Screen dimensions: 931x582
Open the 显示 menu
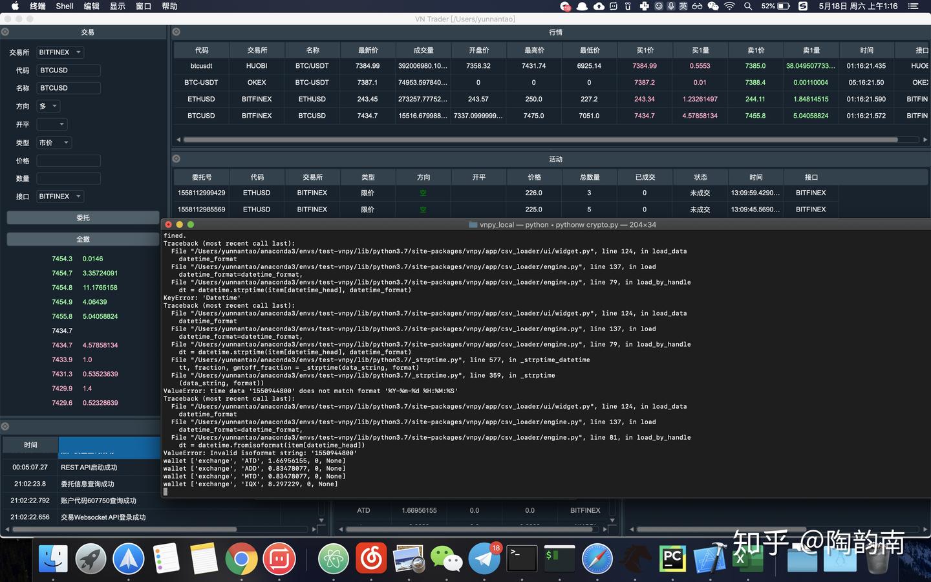118,6
